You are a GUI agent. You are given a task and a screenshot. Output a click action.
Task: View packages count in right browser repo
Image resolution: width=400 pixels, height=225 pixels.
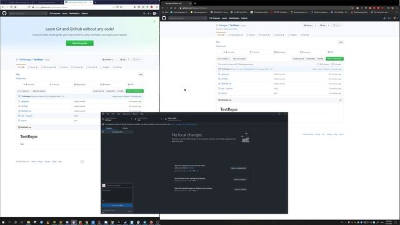pos(280,52)
